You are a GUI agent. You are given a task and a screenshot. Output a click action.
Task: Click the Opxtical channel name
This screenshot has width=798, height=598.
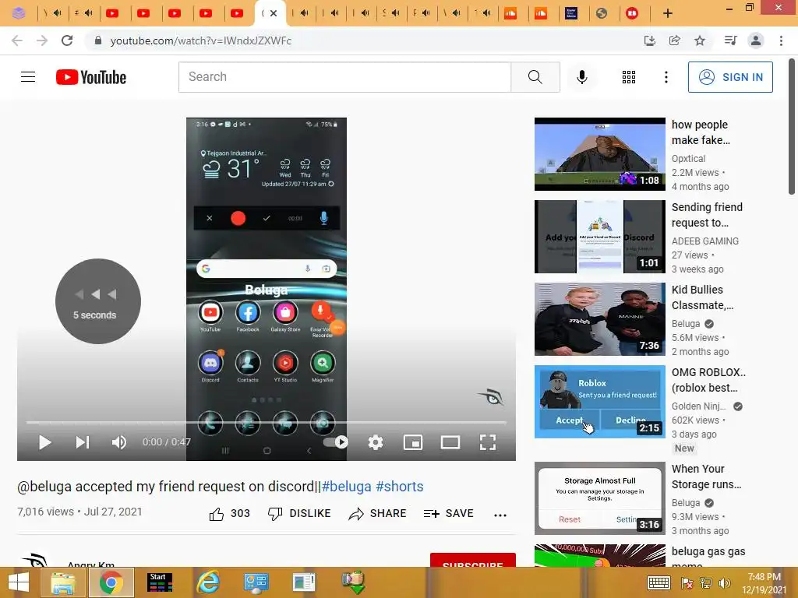click(x=688, y=159)
